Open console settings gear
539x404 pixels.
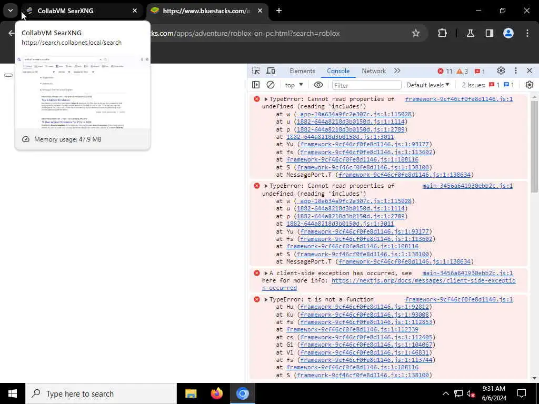coord(530,85)
